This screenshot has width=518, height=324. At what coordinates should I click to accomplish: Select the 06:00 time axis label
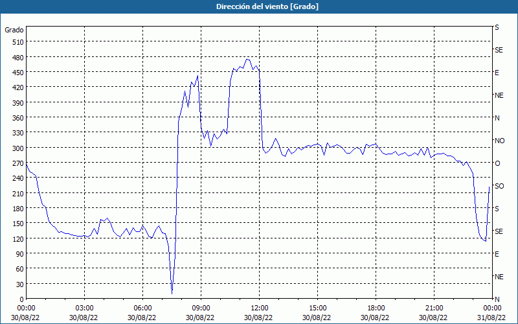click(x=142, y=308)
